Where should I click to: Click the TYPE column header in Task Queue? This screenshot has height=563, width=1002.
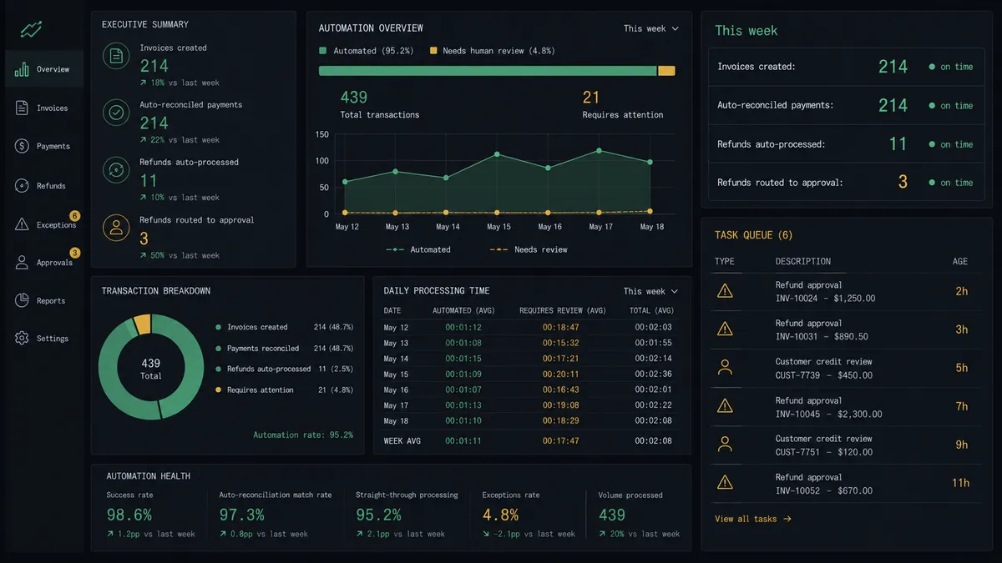coord(725,261)
